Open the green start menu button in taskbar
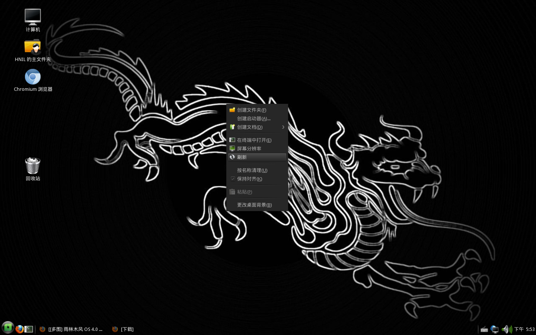The width and height of the screenshot is (536, 335). pos(7,328)
